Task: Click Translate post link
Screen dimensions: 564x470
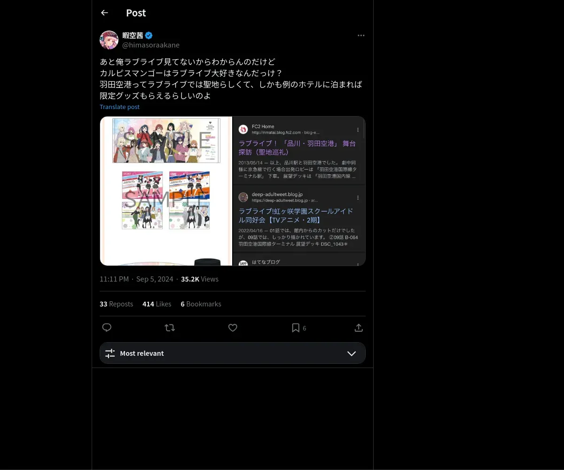Action: pyautogui.click(x=119, y=107)
